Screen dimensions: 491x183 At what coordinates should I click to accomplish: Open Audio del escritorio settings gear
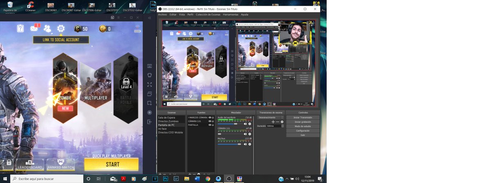250,124
